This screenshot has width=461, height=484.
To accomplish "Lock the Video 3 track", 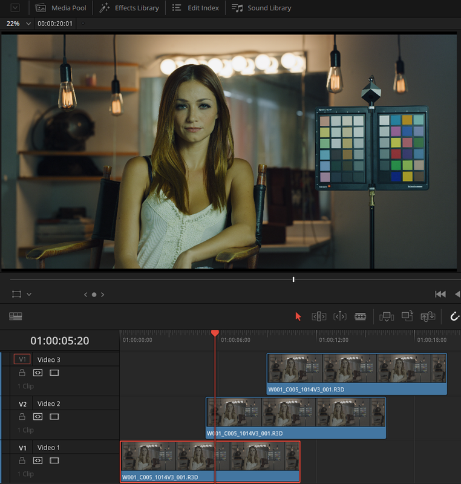I will pos(22,373).
